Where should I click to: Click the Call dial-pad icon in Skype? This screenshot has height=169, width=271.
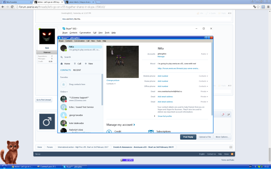(75, 64)
